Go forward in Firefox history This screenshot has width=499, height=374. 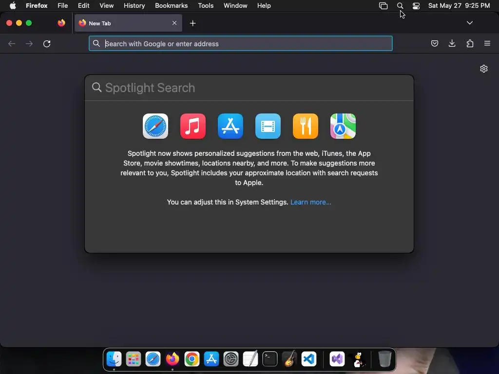pyautogui.click(x=29, y=43)
